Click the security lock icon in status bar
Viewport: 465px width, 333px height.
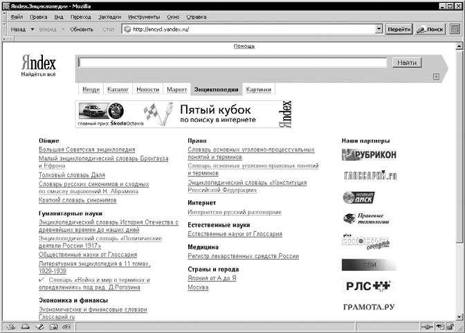pyautogui.click(x=450, y=327)
